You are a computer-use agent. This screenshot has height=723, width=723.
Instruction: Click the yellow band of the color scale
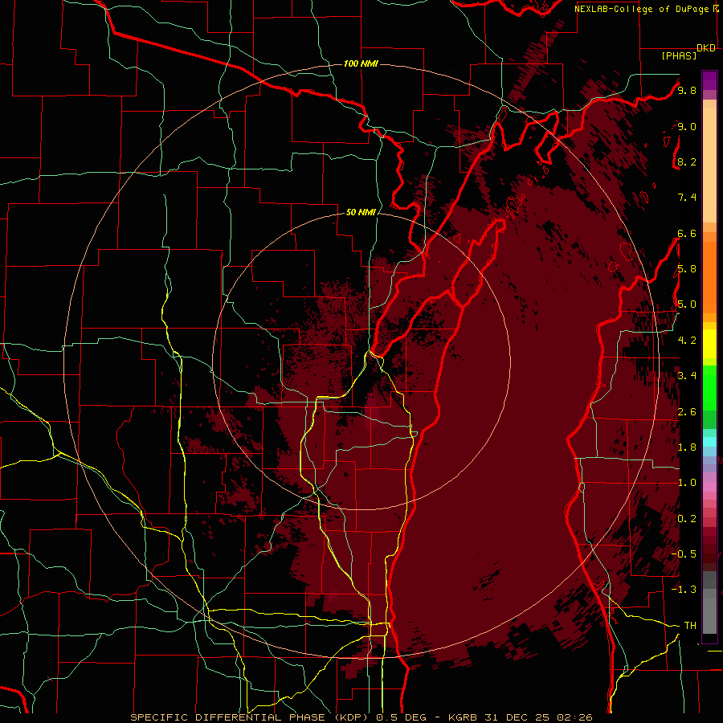(709, 344)
